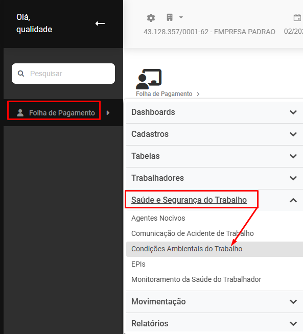Open the Trabalhadores menu section
This screenshot has width=303, height=334.
(x=215, y=178)
